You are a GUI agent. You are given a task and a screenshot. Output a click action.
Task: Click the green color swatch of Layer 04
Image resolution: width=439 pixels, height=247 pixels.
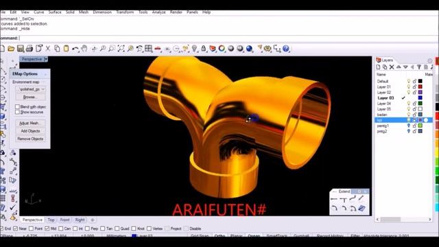click(420, 104)
